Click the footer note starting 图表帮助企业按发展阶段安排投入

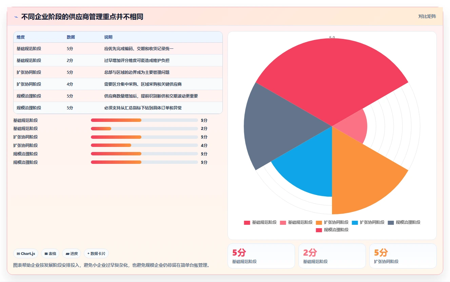click(x=111, y=265)
